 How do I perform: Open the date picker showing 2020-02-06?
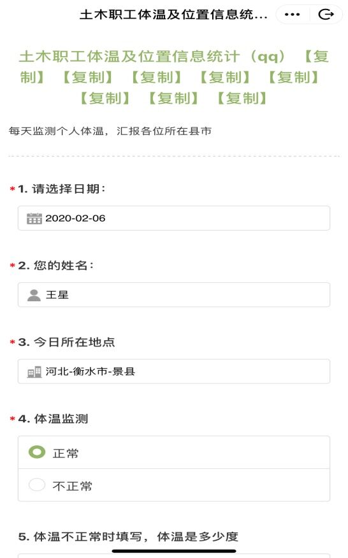click(174, 218)
